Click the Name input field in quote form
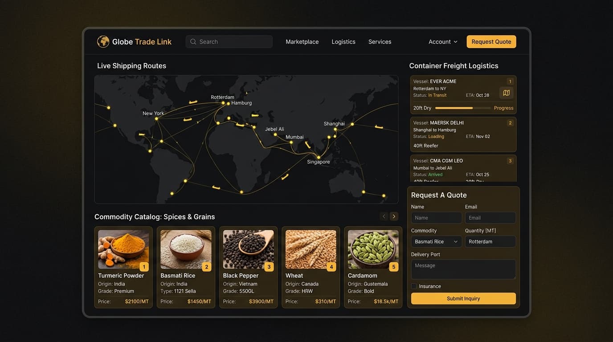 point(436,218)
